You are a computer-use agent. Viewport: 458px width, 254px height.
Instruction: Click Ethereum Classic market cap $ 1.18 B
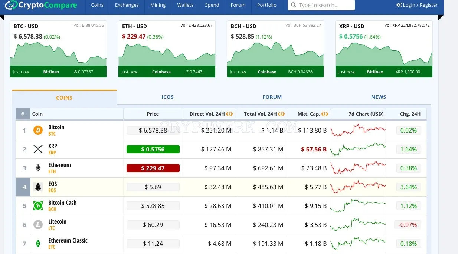pos(316,244)
